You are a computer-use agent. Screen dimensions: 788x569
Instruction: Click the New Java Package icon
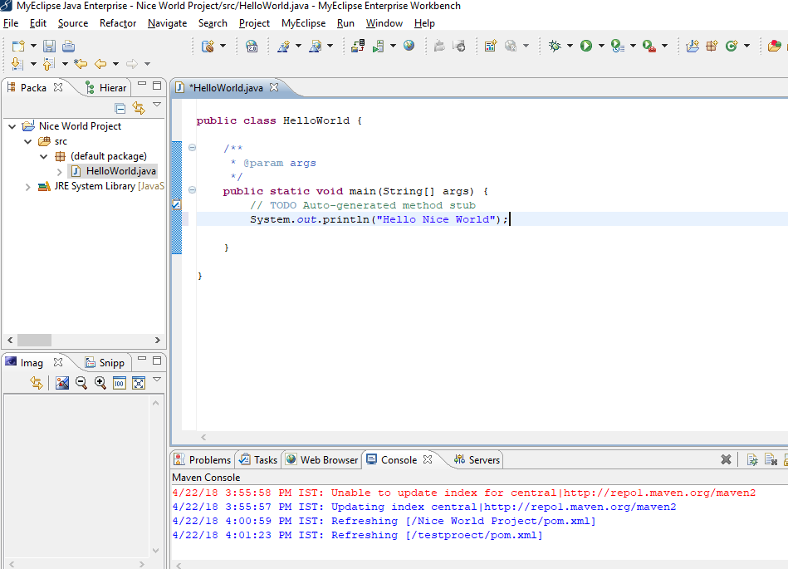(712, 47)
